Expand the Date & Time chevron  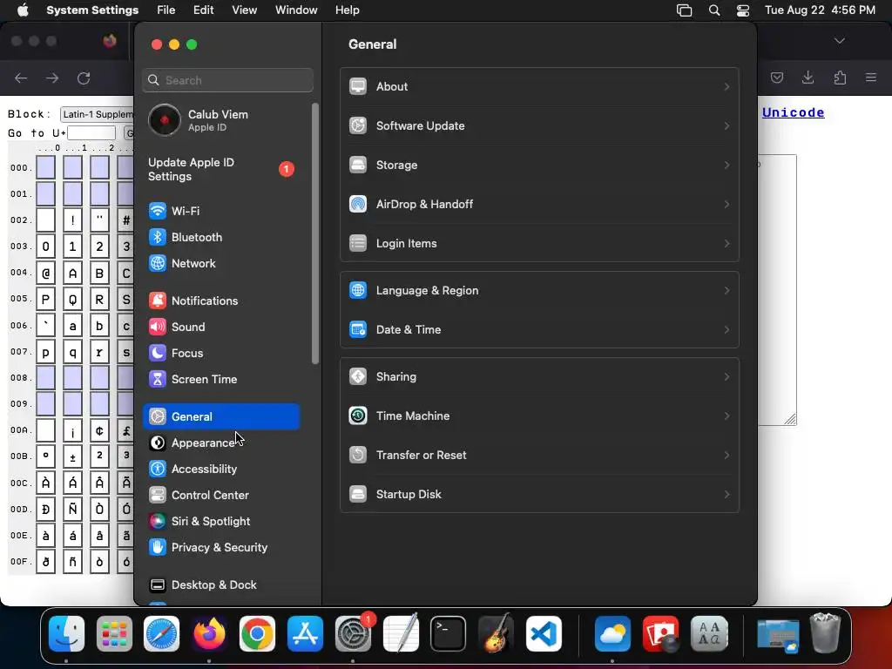pos(726,330)
